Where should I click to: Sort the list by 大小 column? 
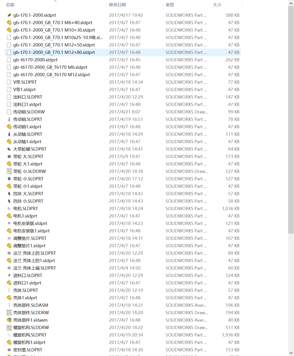point(217,5)
